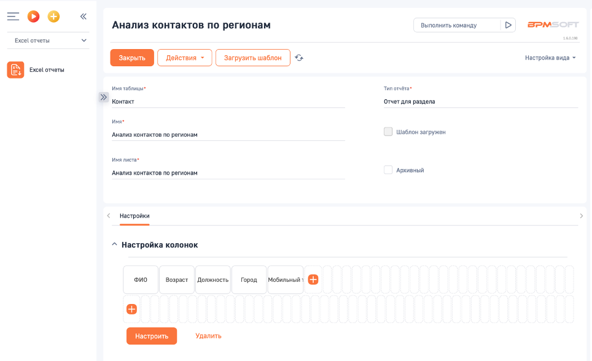Click the Закрыть button

click(x=132, y=58)
